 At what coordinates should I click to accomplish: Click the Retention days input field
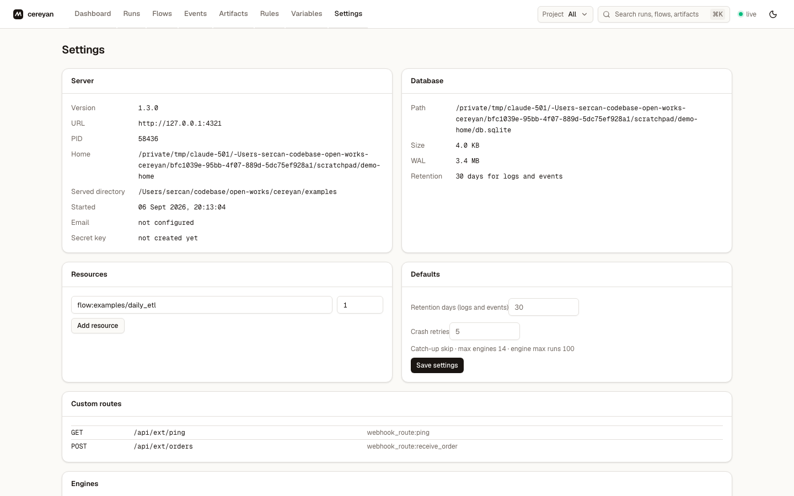pyautogui.click(x=544, y=307)
